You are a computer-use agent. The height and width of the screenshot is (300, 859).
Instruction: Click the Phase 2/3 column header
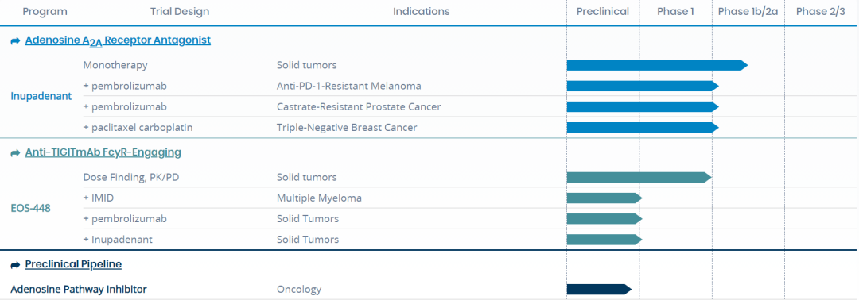point(821,11)
